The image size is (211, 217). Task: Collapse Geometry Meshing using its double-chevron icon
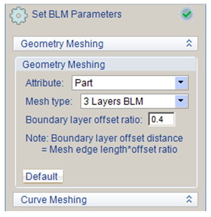(189, 43)
